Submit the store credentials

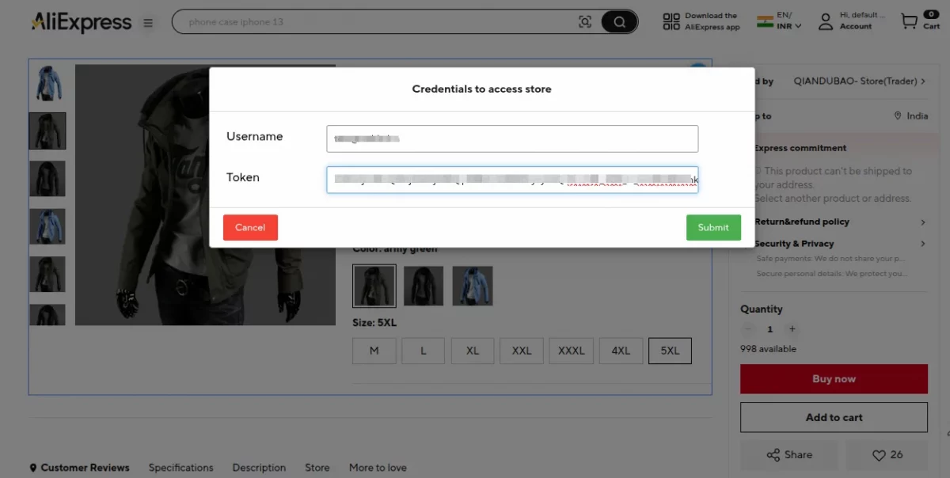pos(713,227)
